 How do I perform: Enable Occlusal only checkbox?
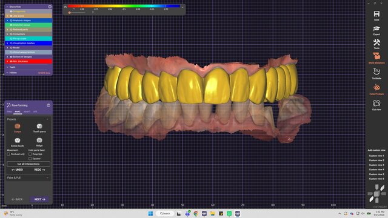pos(8,154)
